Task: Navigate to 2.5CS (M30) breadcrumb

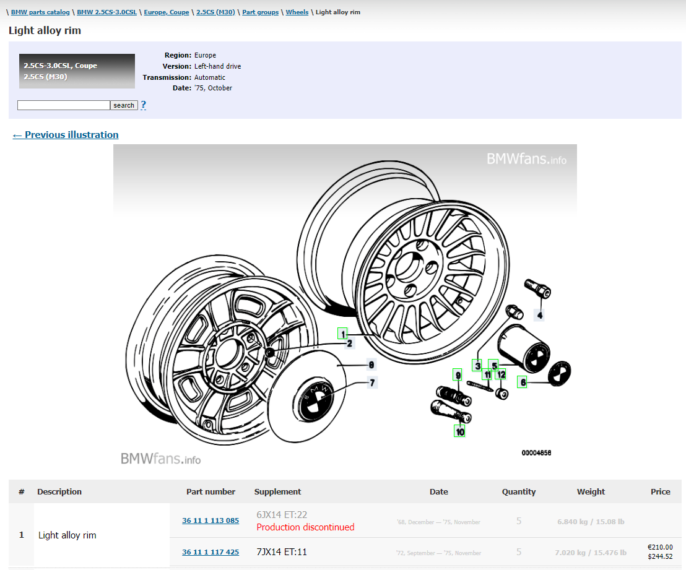Action: click(x=215, y=12)
